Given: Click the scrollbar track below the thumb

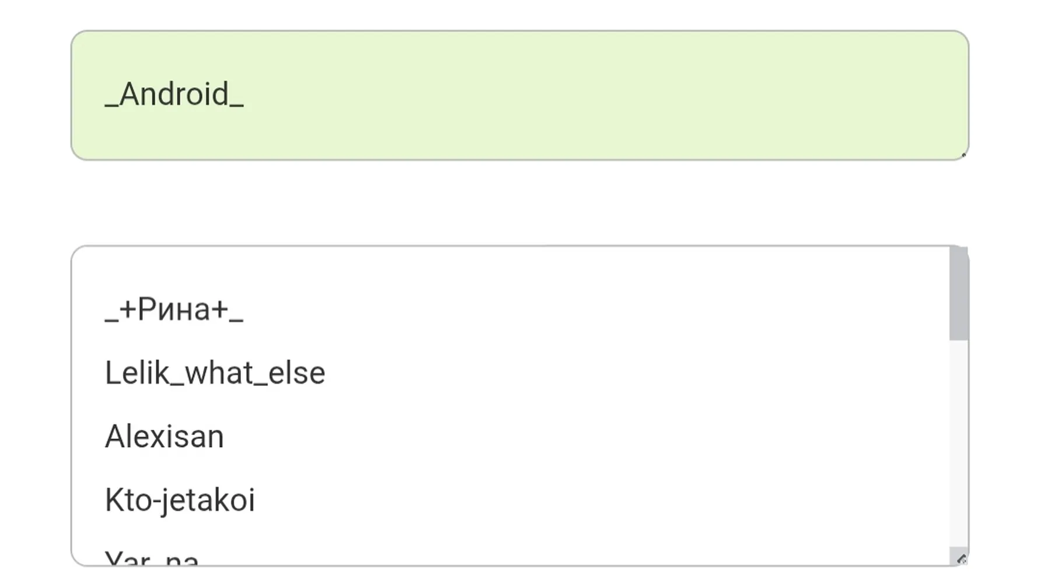Looking at the screenshot, I should pos(958,443).
